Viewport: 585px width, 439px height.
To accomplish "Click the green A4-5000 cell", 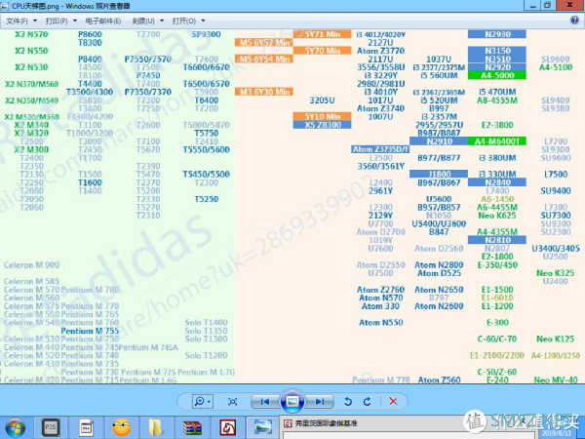I will pyautogui.click(x=497, y=75).
